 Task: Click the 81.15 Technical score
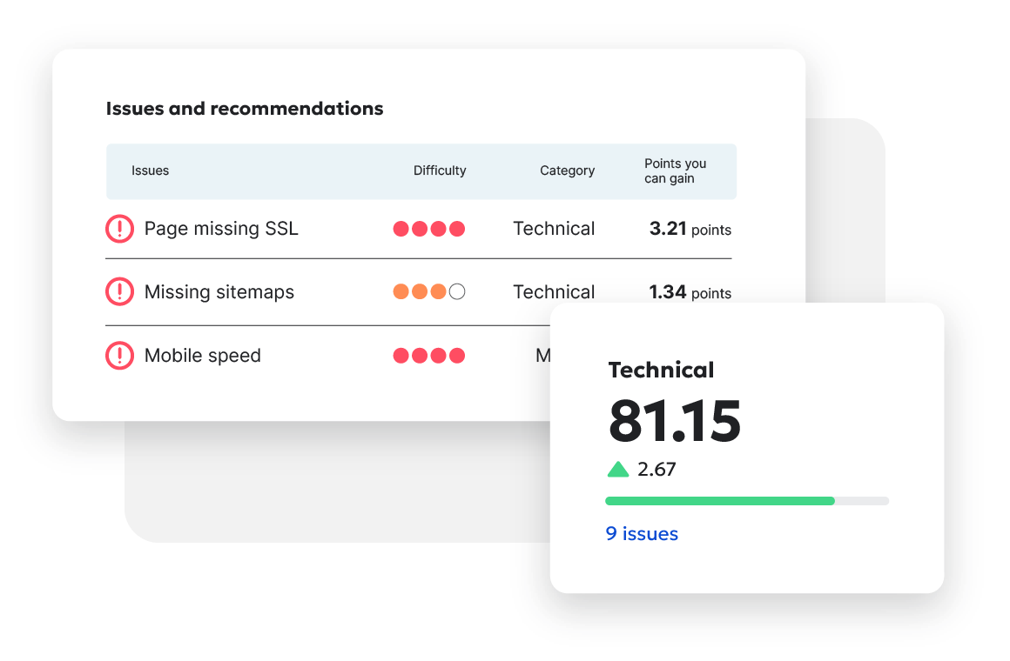click(675, 421)
